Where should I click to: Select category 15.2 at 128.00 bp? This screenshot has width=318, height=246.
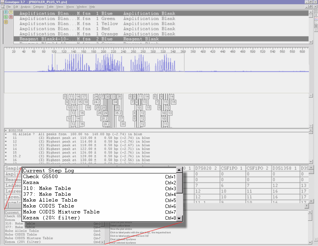[x=156, y=156]
